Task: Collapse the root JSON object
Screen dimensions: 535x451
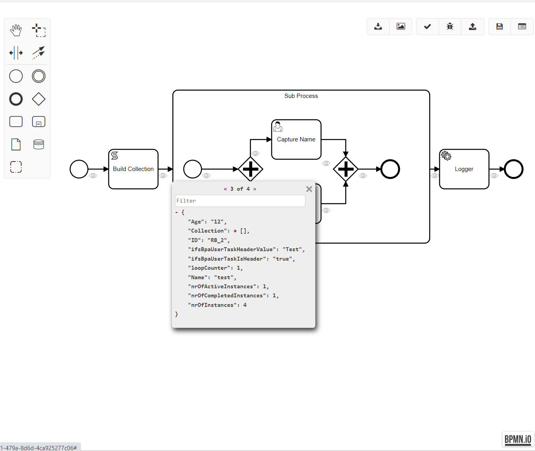Action: pyautogui.click(x=177, y=212)
